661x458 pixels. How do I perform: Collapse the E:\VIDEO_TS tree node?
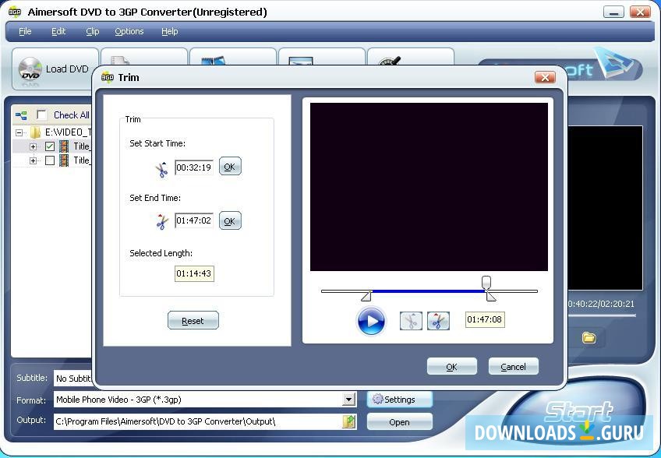tap(19, 132)
